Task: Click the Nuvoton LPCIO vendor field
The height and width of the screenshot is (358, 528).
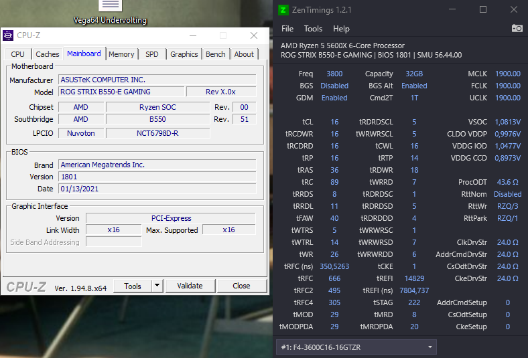Action: pos(81,133)
